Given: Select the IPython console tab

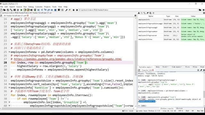Looking at the screenshot, I should click(167, 109).
